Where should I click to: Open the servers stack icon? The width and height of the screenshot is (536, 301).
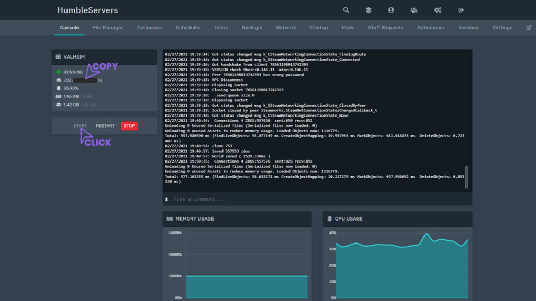point(368,10)
